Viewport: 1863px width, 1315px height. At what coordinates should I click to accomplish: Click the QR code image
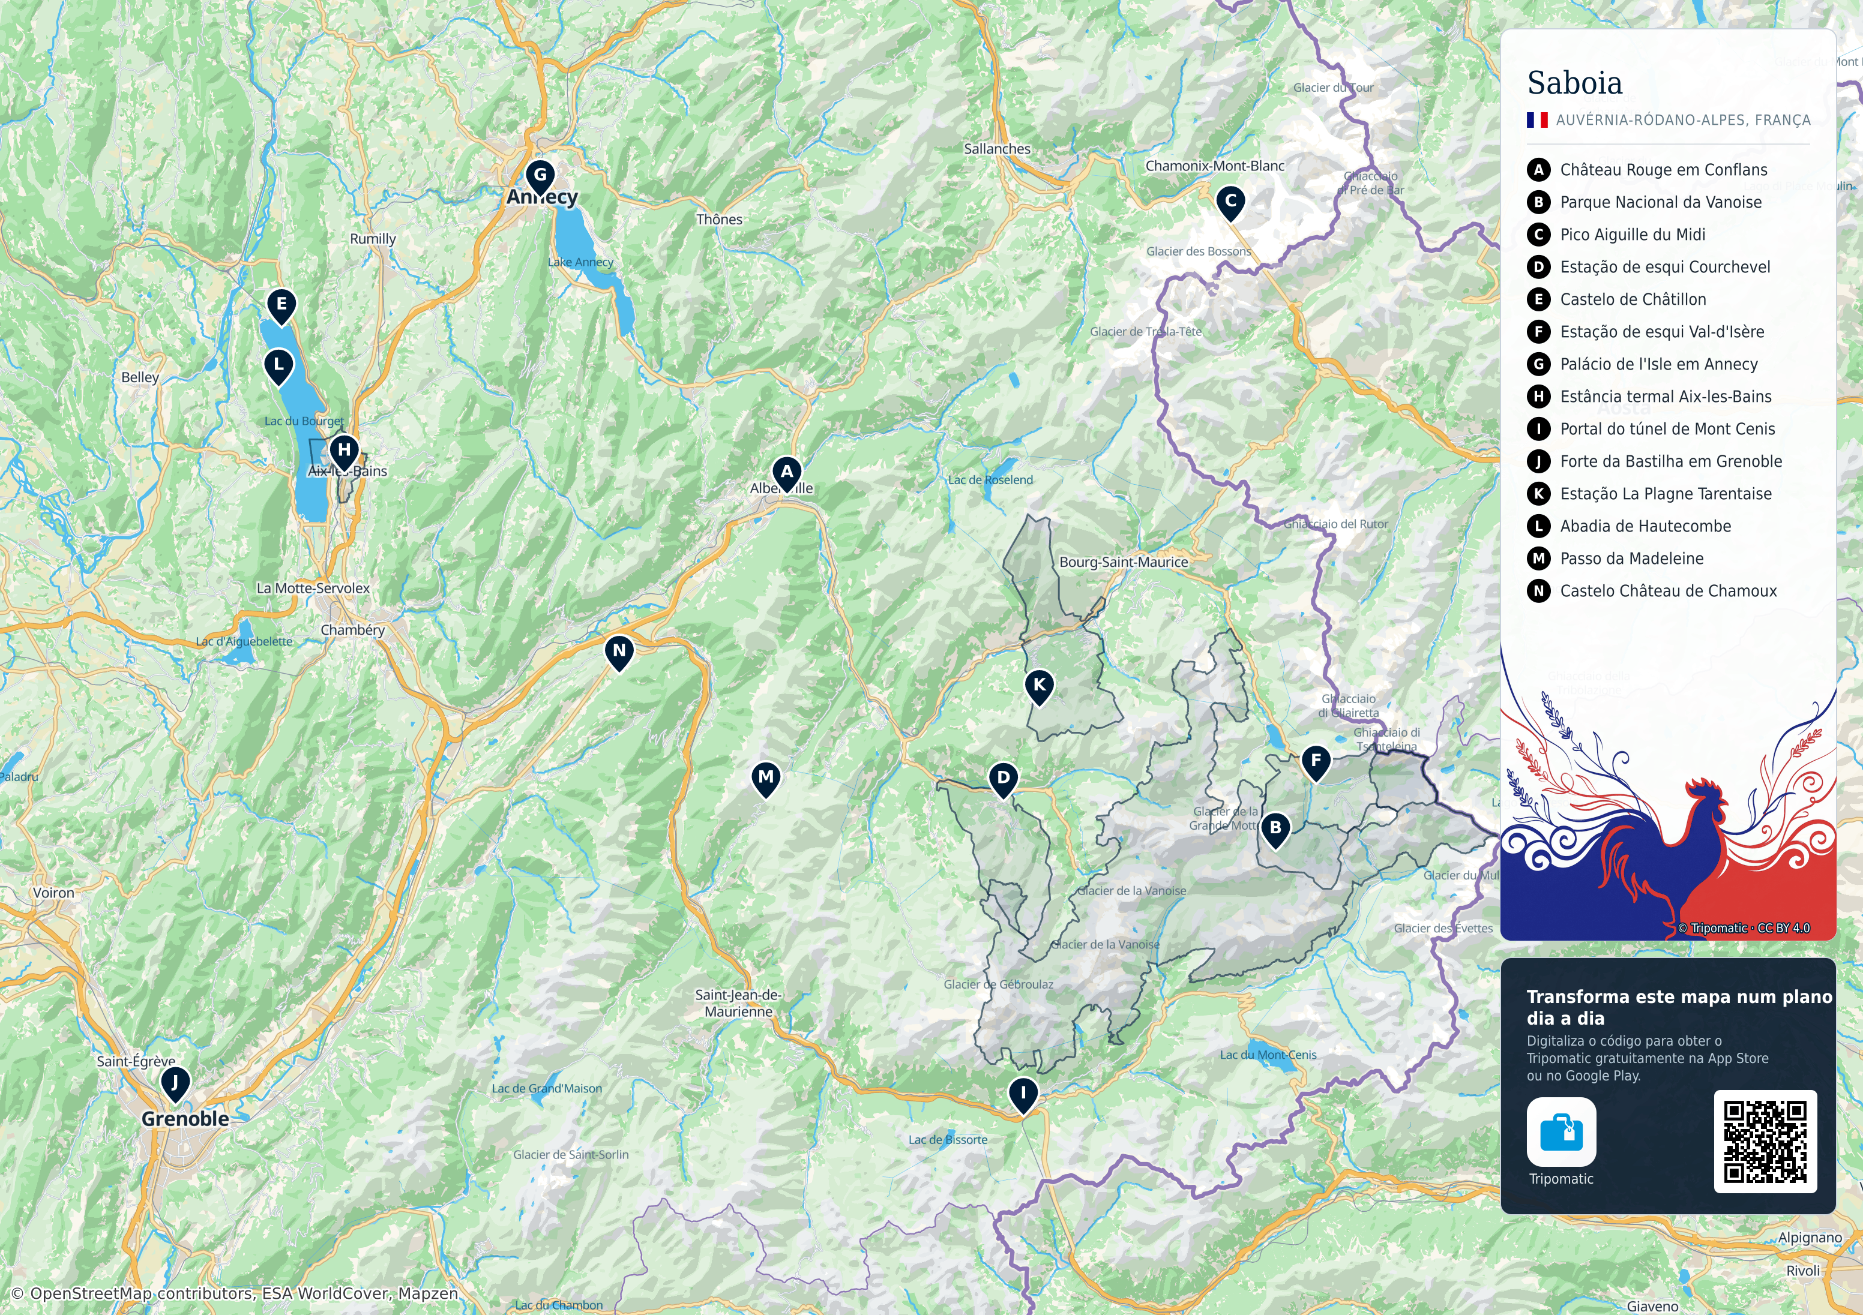(1765, 1142)
